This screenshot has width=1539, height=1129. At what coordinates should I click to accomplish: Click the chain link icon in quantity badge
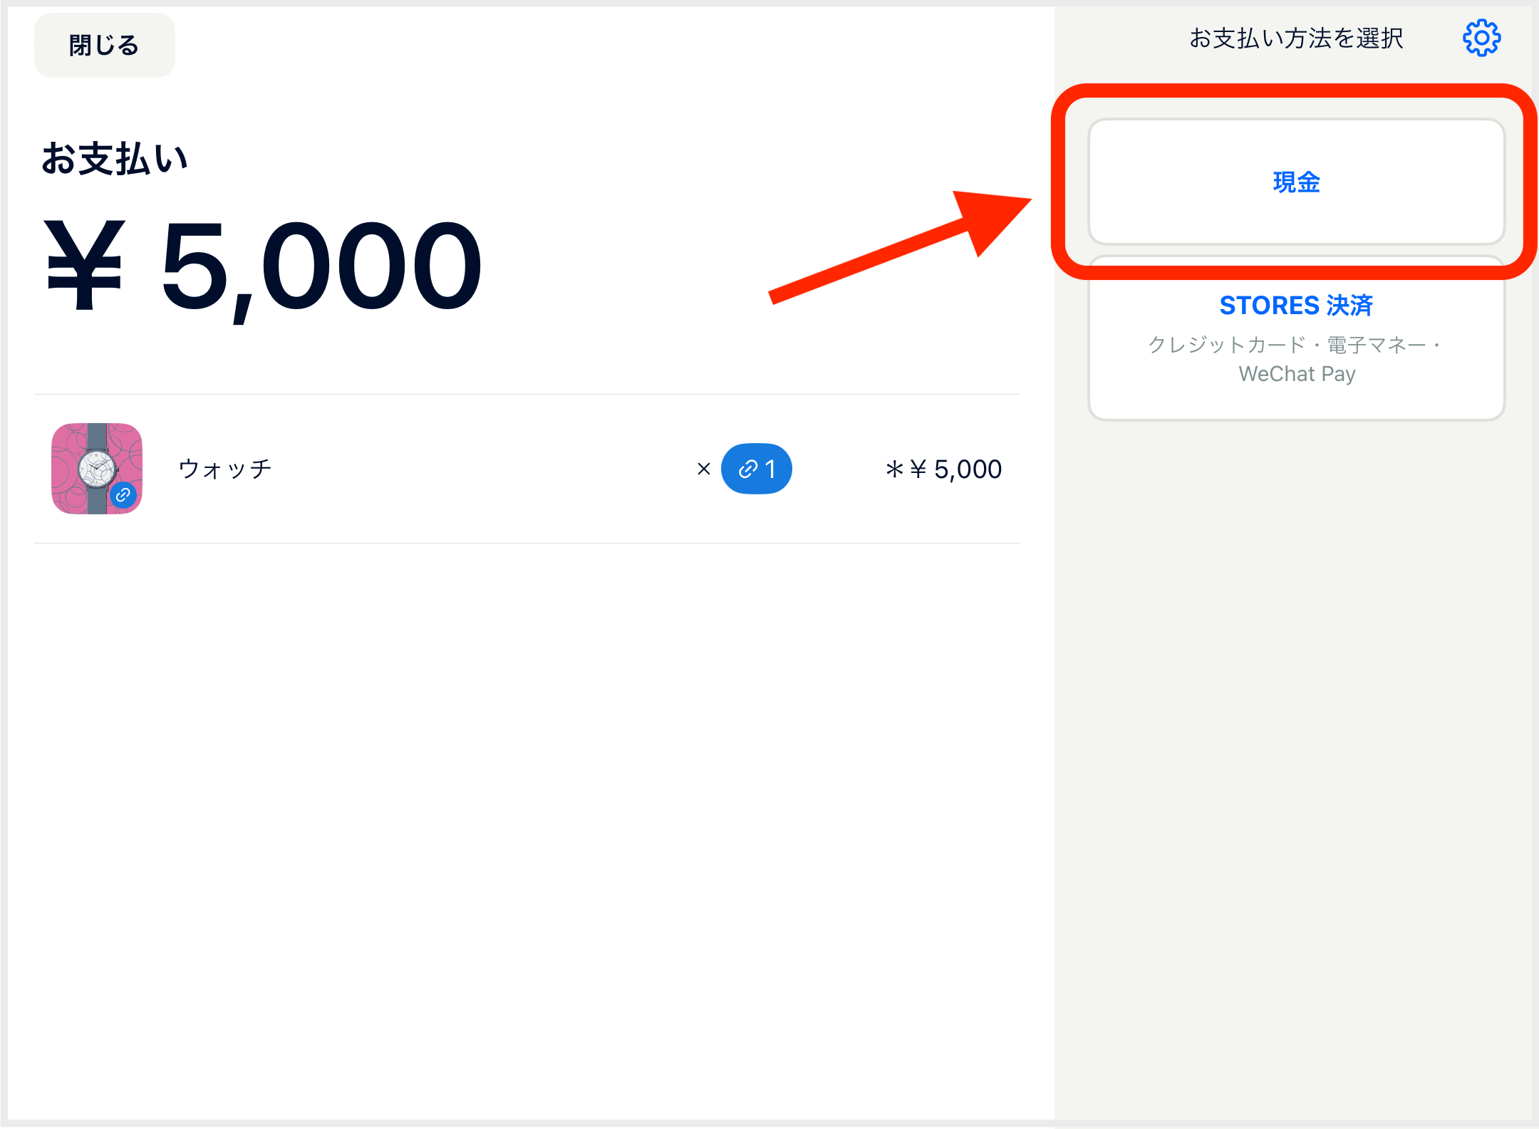747,469
